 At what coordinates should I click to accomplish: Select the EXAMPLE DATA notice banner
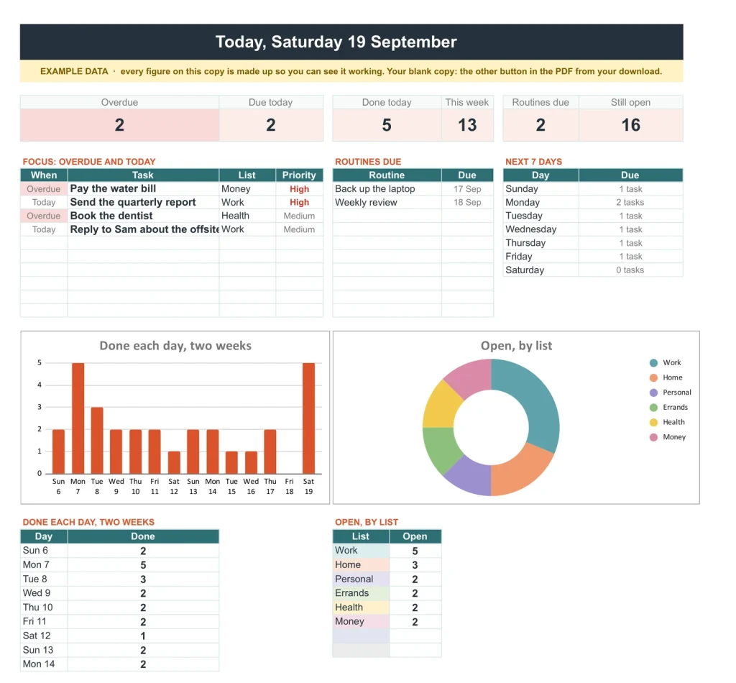pos(351,71)
